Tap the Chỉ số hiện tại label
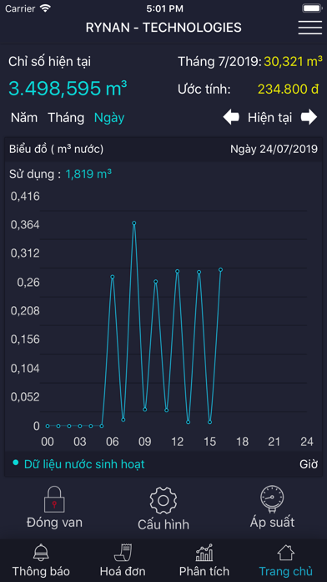 pyautogui.click(x=49, y=62)
